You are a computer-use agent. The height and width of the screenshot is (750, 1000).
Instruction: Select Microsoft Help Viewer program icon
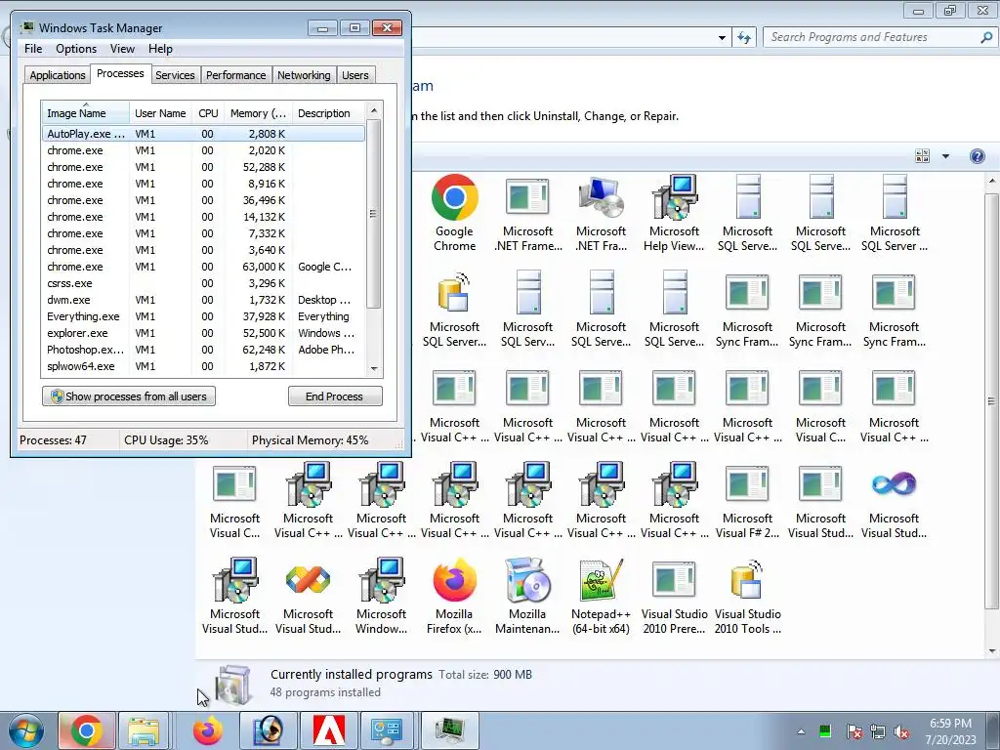[x=674, y=214]
